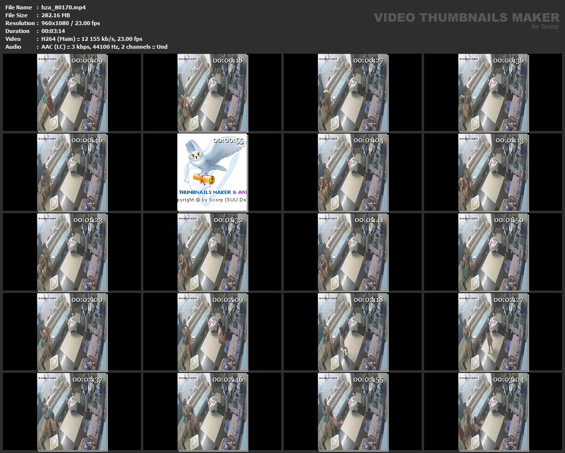This screenshot has height=453, width=565.
Task: Click the 00:01:41 timestamp label
Action: point(369,220)
